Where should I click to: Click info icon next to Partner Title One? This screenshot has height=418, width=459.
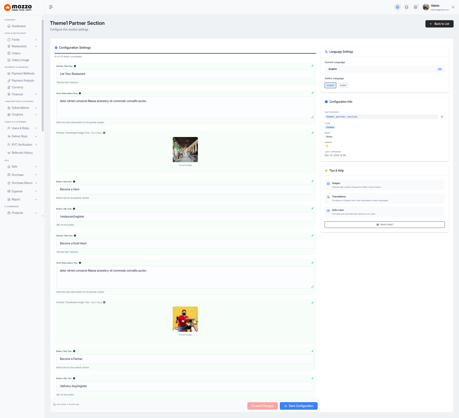pos(75,66)
